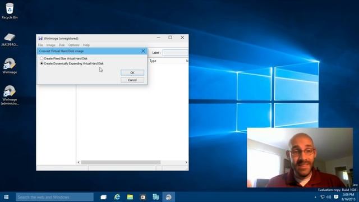Launch Internet Explorer from the taskbar
This screenshot has height=202, width=359.
click(x=117, y=197)
